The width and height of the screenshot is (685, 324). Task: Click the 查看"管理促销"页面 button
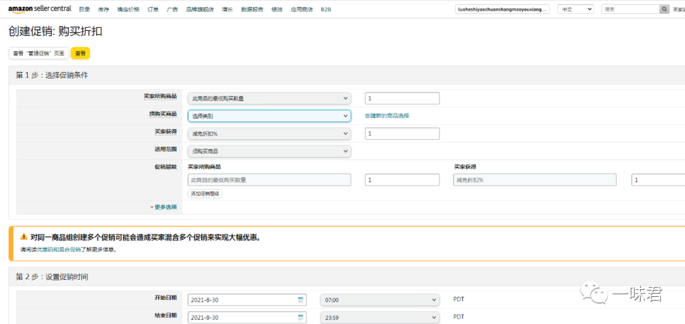[x=39, y=53]
